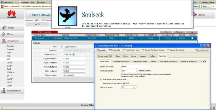Click Help button in Port Triggering
Viewport: 216px width, 110px height.
pos(192,32)
